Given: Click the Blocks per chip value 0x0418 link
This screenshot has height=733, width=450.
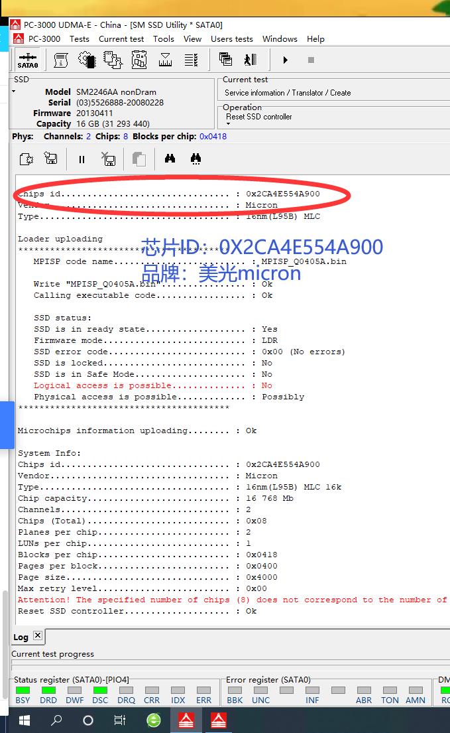Looking at the screenshot, I should [x=213, y=136].
